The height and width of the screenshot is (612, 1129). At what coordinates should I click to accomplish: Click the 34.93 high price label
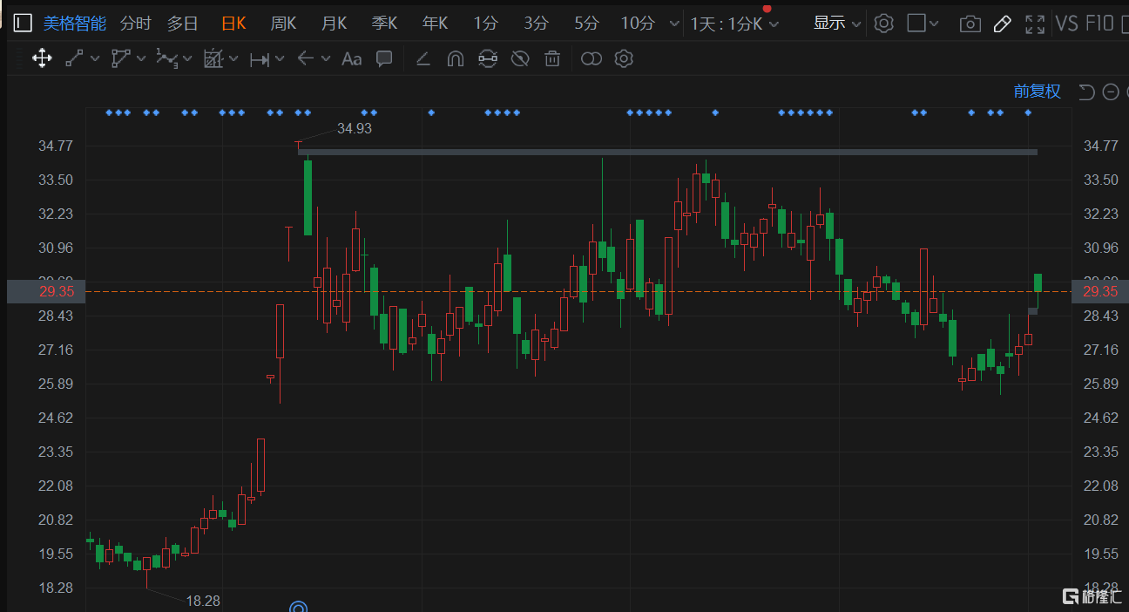(355, 128)
